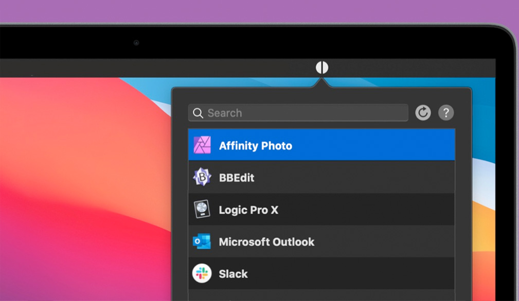The image size is (519, 301).
Task: Select the Affinity Photo text label
Action: 256,146
